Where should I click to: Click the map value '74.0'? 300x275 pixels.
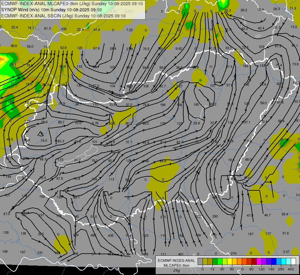(44, 141)
